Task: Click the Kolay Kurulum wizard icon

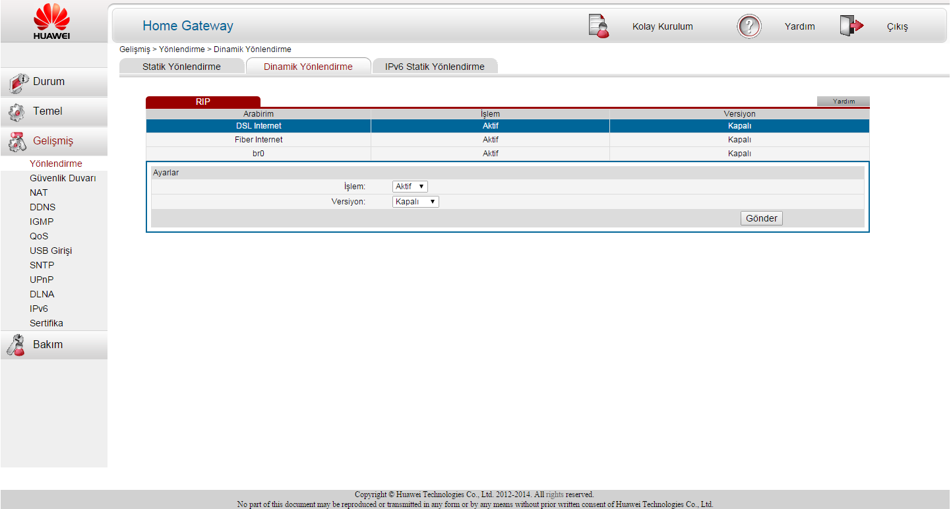Action: coord(599,26)
